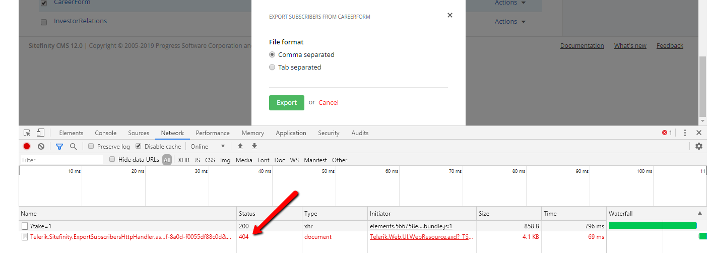The height and width of the screenshot is (253, 710).
Task: Select Comma separated file format
Action: click(x=272, y=54)
